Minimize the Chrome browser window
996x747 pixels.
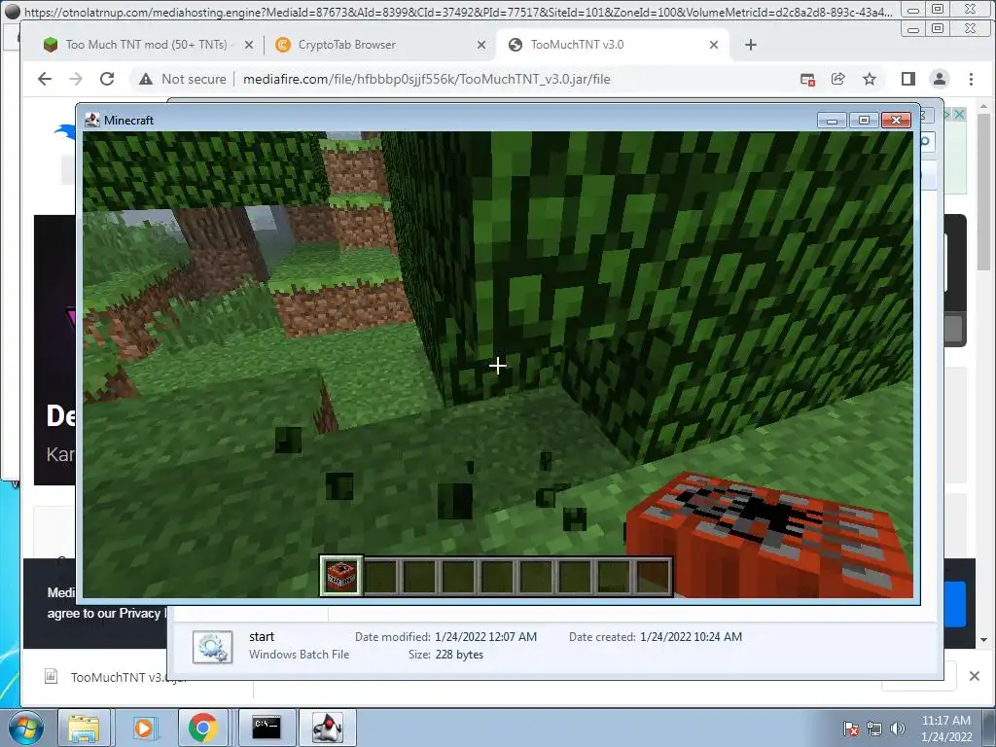(913, 29)
